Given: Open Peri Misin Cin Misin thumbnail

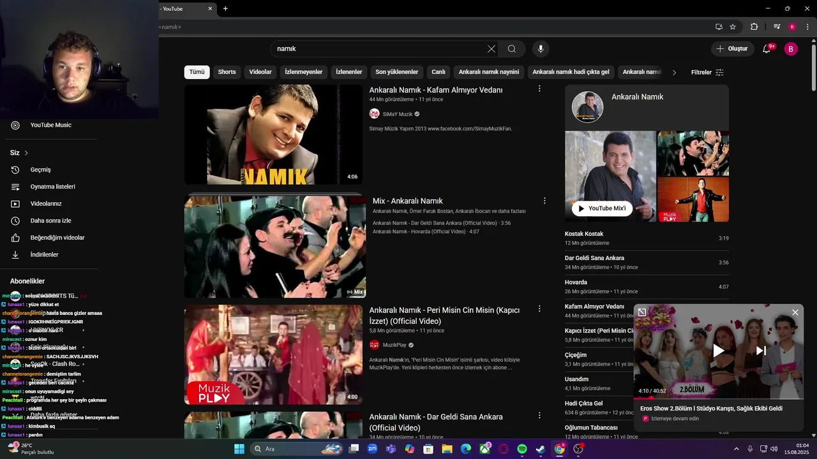Looking at the screenshot, I should pyautogui.click(x=273, y=354).
